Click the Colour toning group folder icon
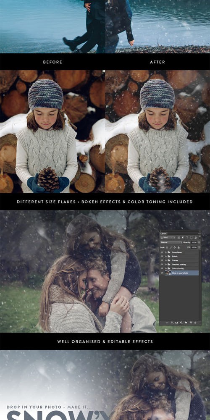 pos(169,268)
